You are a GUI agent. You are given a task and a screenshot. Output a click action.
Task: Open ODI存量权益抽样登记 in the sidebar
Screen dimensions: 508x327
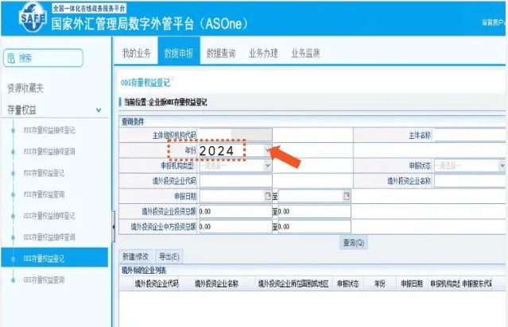[x=49, y=216]
